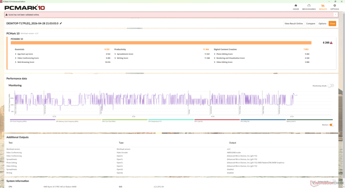
Task: Toggle Monitoring details switch
Action: tap(330, 86)
